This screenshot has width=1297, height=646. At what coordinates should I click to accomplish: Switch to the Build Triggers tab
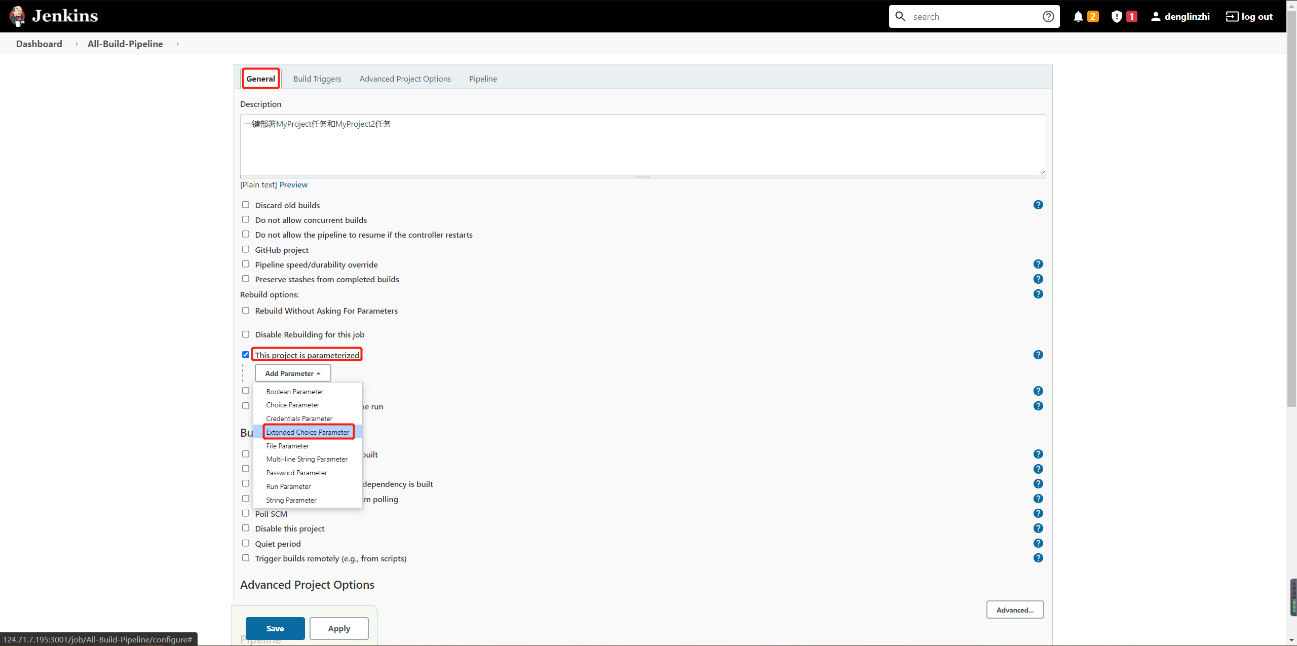(x=317, y=79)
